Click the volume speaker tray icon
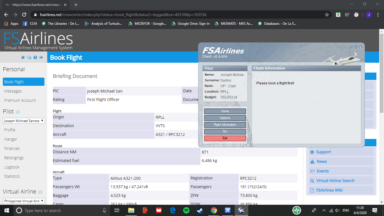Image resolution: width=384 pixels, height=216 pixels. point(338,210)
